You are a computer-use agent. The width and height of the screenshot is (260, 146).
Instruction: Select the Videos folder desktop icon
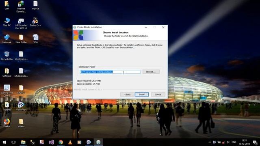tap(21, 123)
